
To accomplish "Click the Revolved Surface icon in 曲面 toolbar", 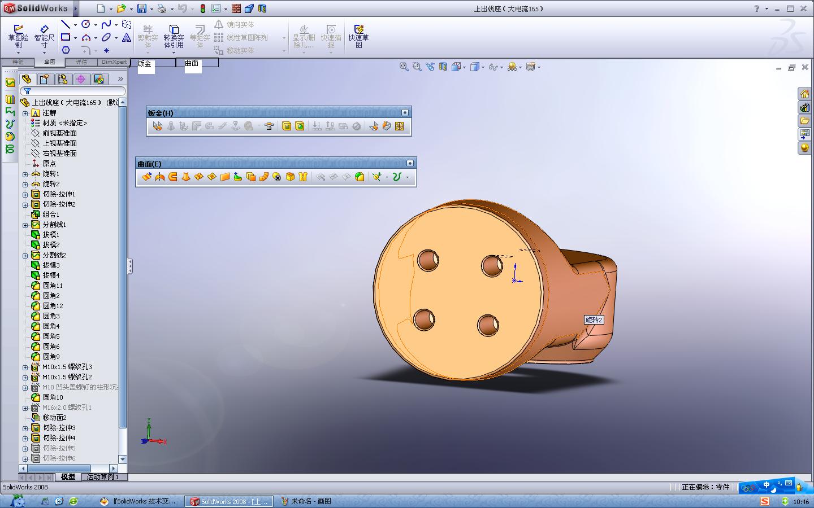I will pyautogui.click(x=160, y=177).
